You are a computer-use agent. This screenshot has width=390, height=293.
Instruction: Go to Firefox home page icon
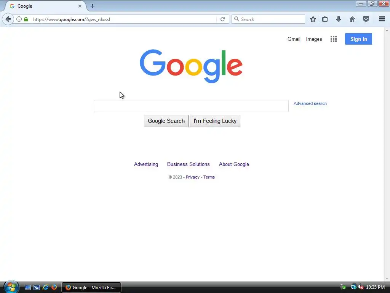click(x=352, y=19)
